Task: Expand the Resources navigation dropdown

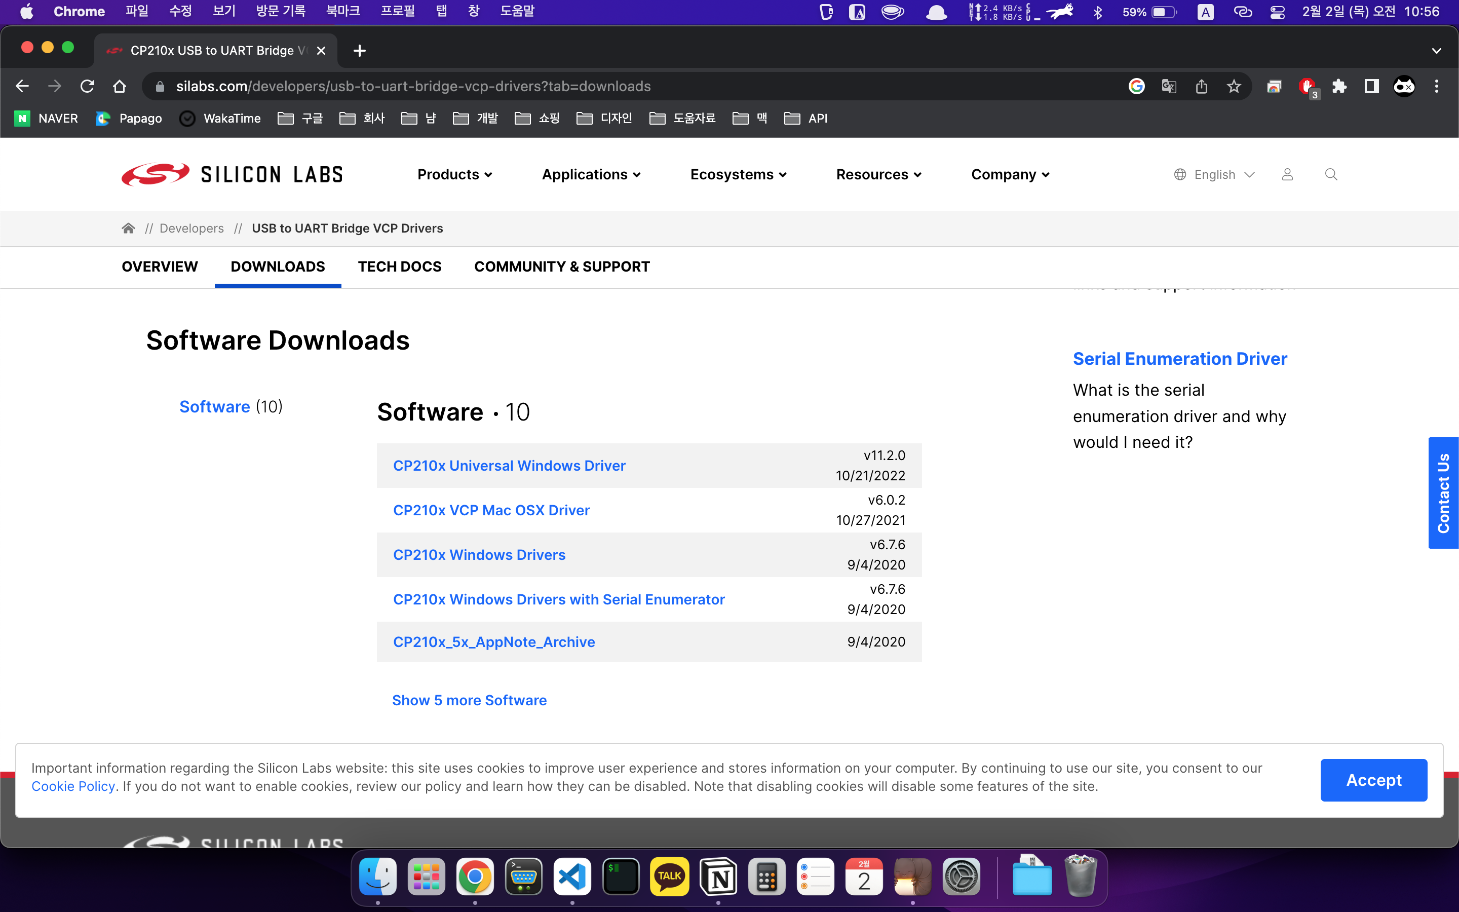Action: (x=878, y=174)
